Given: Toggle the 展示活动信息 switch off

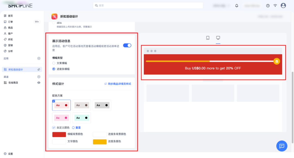Looking at the screenshot, I should pos(127,45).
